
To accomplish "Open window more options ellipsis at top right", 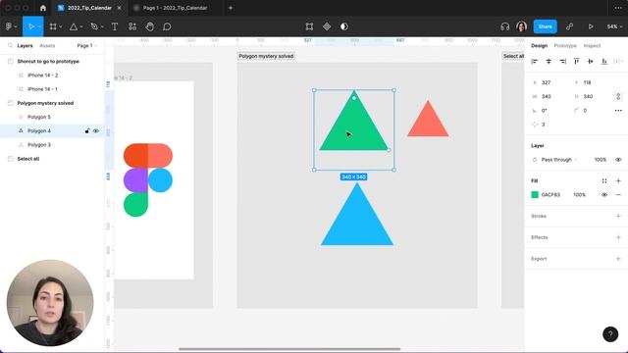I will pyautogui.click(x=618, y=8).
